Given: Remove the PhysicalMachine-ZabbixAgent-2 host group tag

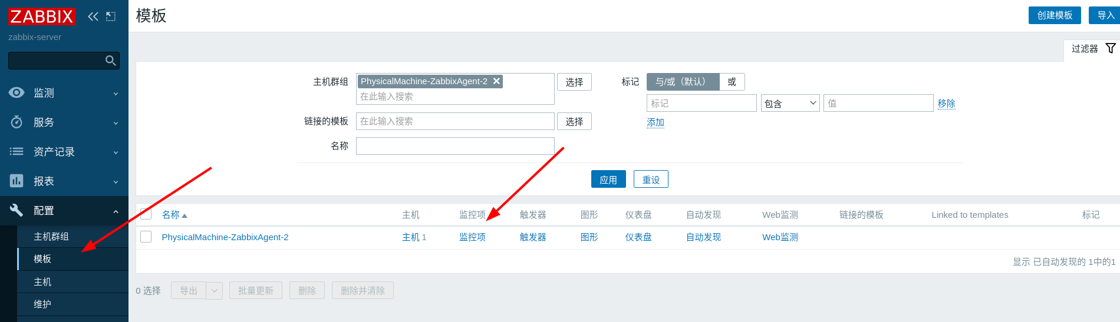Looking at the screenshot, I should [497, 81].
